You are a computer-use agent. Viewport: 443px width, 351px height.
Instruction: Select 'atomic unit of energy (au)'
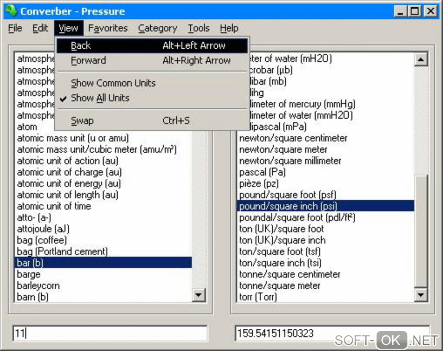103,184
